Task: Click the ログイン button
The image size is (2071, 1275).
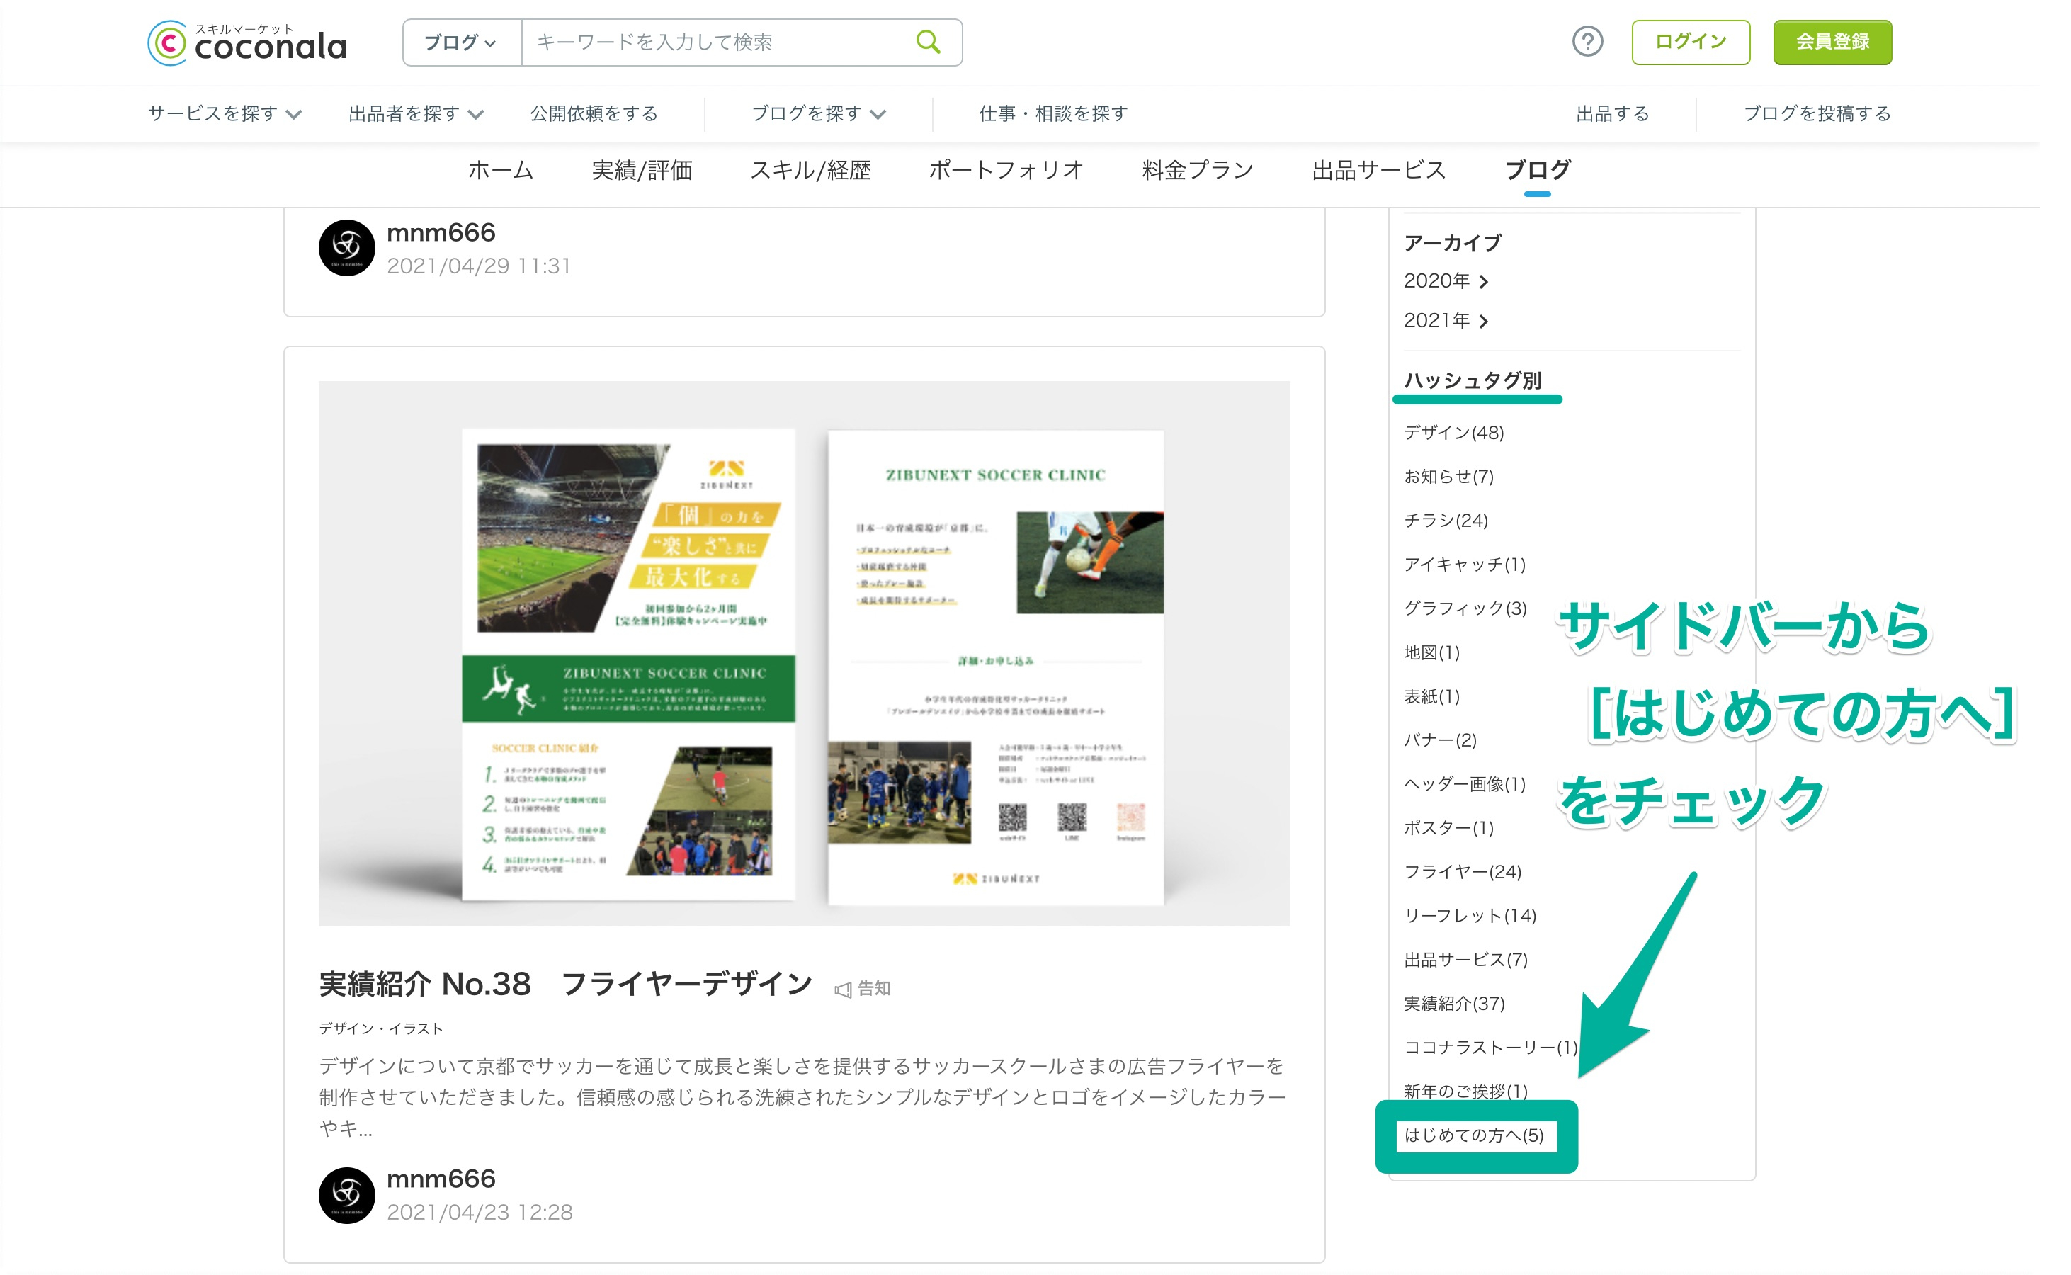Action: 1690,42
